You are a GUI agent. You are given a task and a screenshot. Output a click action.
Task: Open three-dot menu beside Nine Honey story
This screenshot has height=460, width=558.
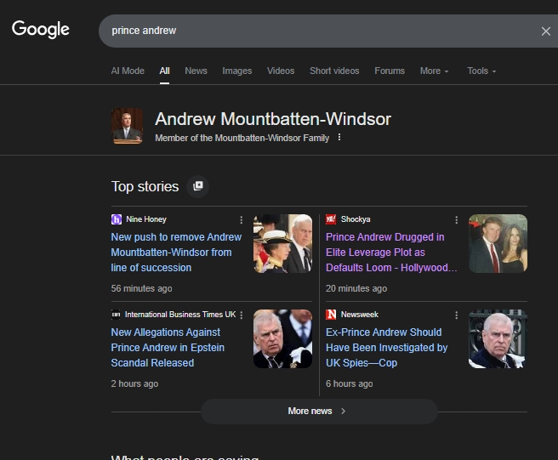point(242,220)
